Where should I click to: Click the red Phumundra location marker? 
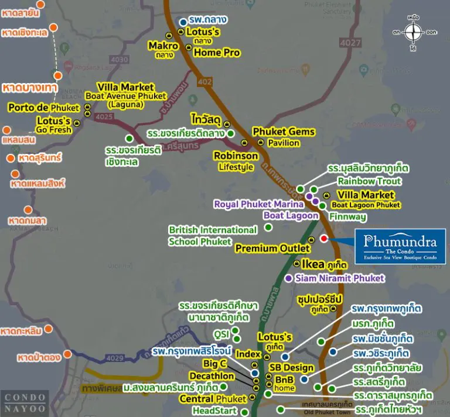(323, 238)
